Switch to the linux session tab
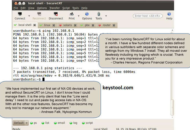190x130 pixels. pos(47,25)
